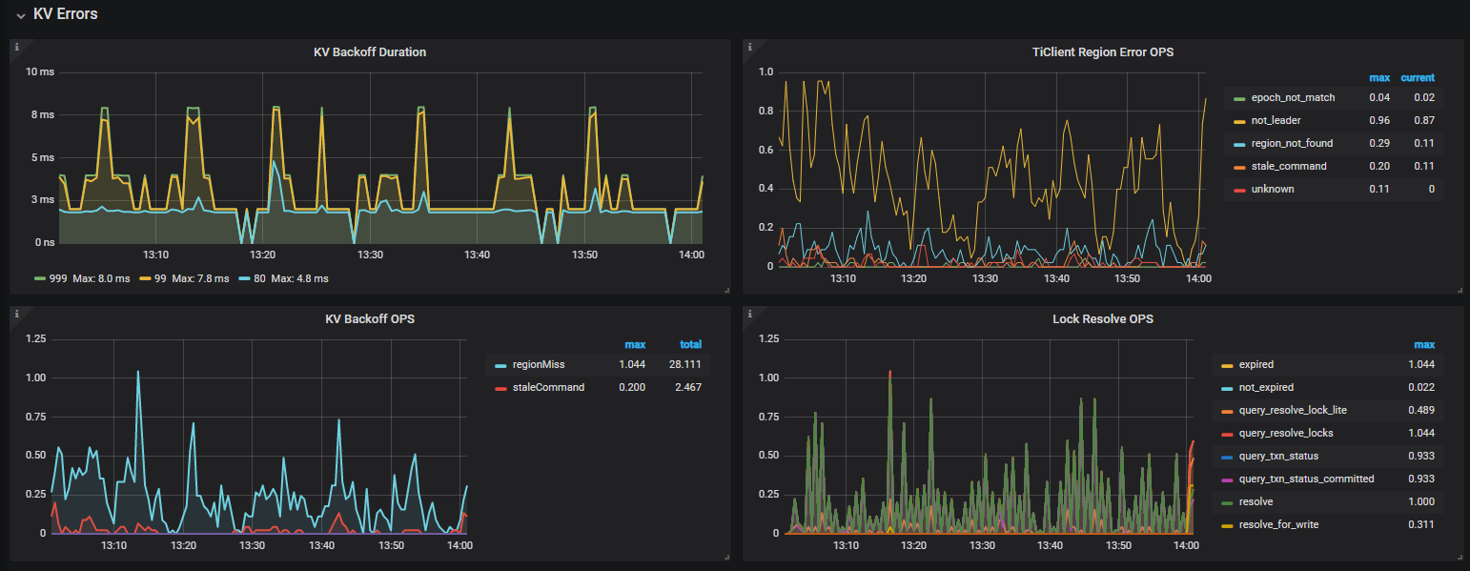This screenshot has width=1470, height=571.
Task: Sort TiClient legend by current column
Action: [x=1417, y=77]
